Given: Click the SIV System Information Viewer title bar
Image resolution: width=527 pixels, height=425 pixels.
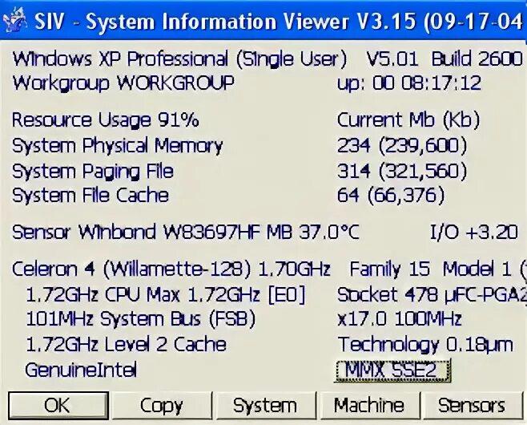Looking at the screenshot, I should [263, 21].
